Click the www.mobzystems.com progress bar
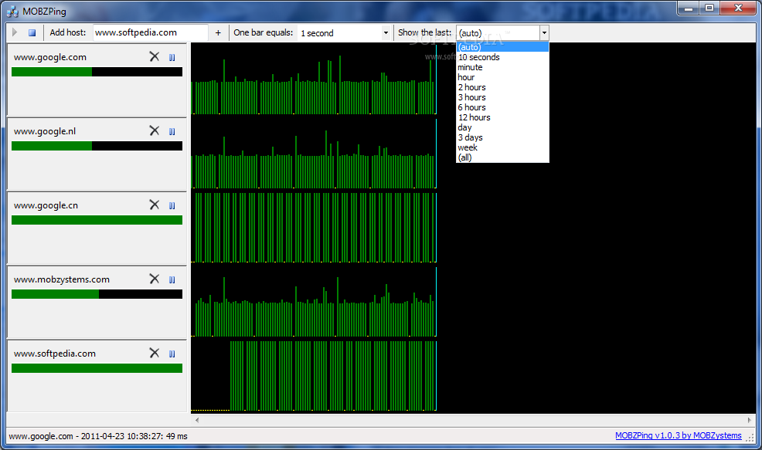The width and height of the screenshot is (762, 450). [x=97, y=294]
